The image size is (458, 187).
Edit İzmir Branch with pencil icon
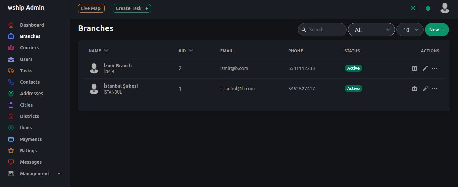pyautogui.click(x=425, y=68)
